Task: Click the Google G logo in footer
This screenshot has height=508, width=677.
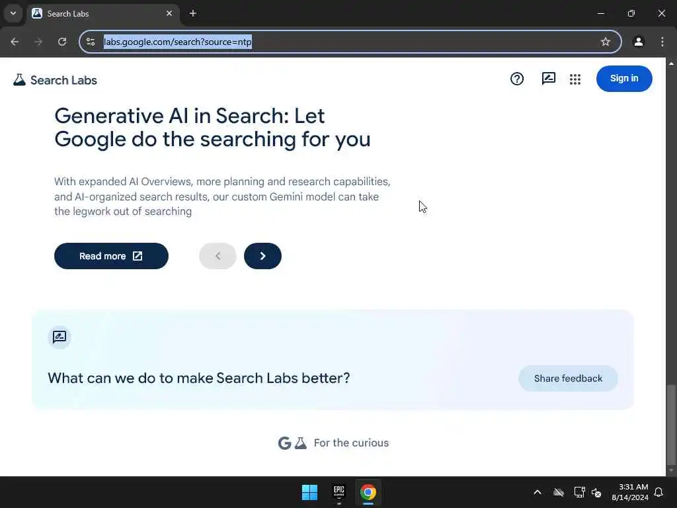Action: tap(284, 443)
